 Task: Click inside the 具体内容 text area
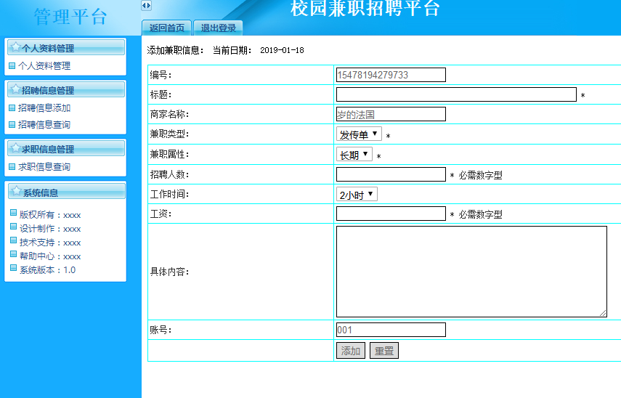click(x=471, y=272)
